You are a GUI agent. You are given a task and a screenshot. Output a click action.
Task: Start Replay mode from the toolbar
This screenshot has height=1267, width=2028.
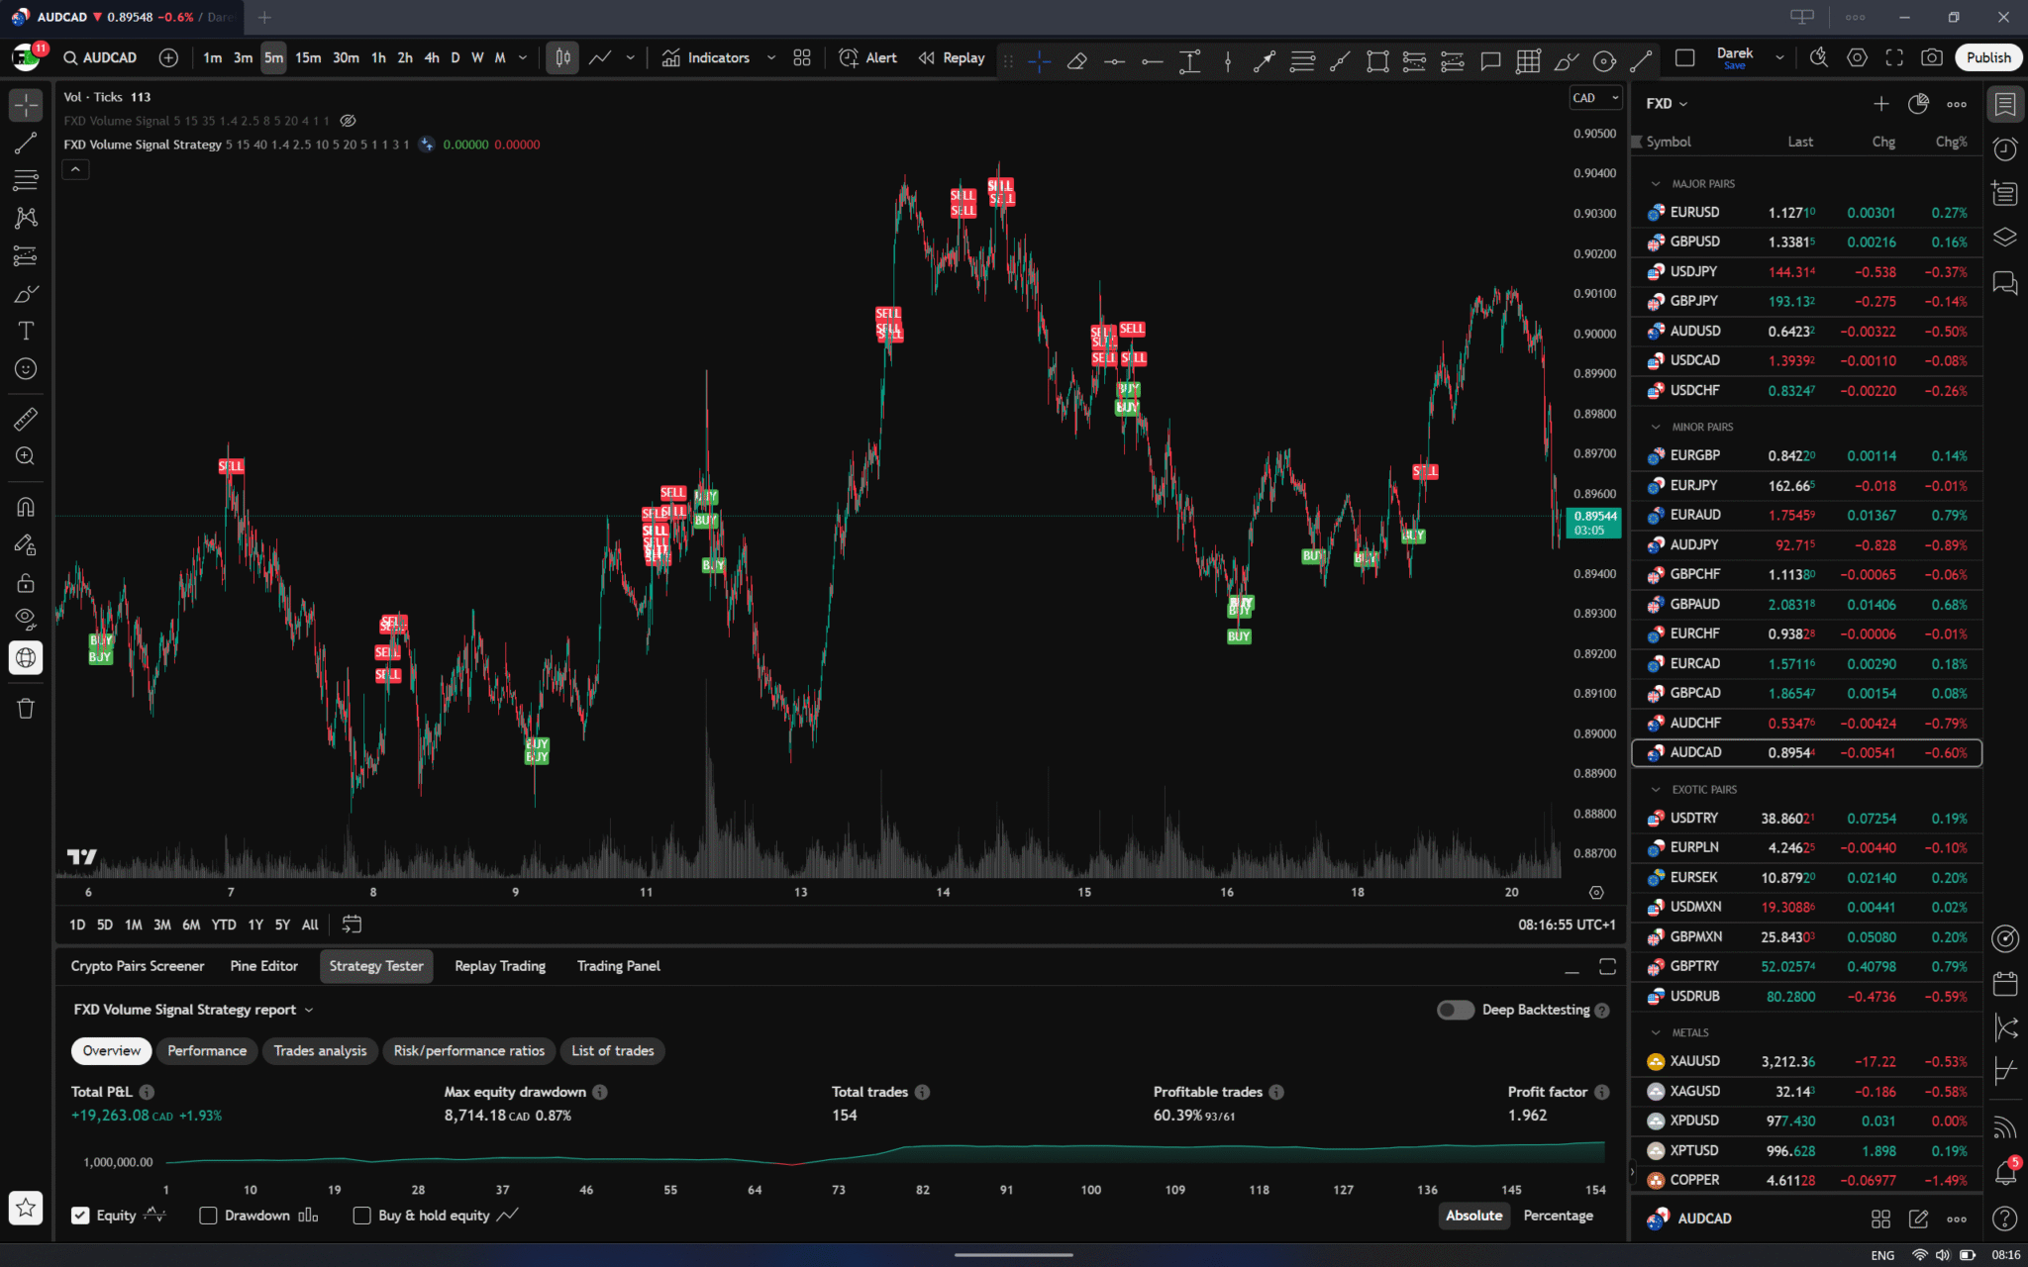click(949, 57)
